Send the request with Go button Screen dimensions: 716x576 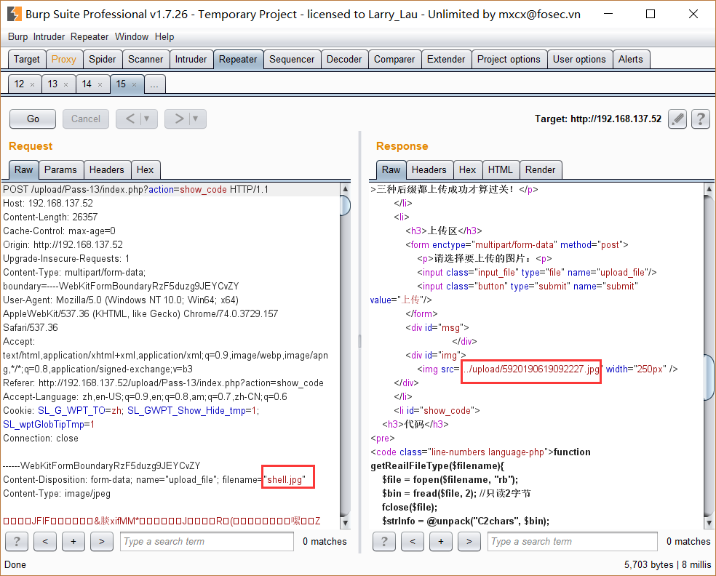[x=33, y=119]
